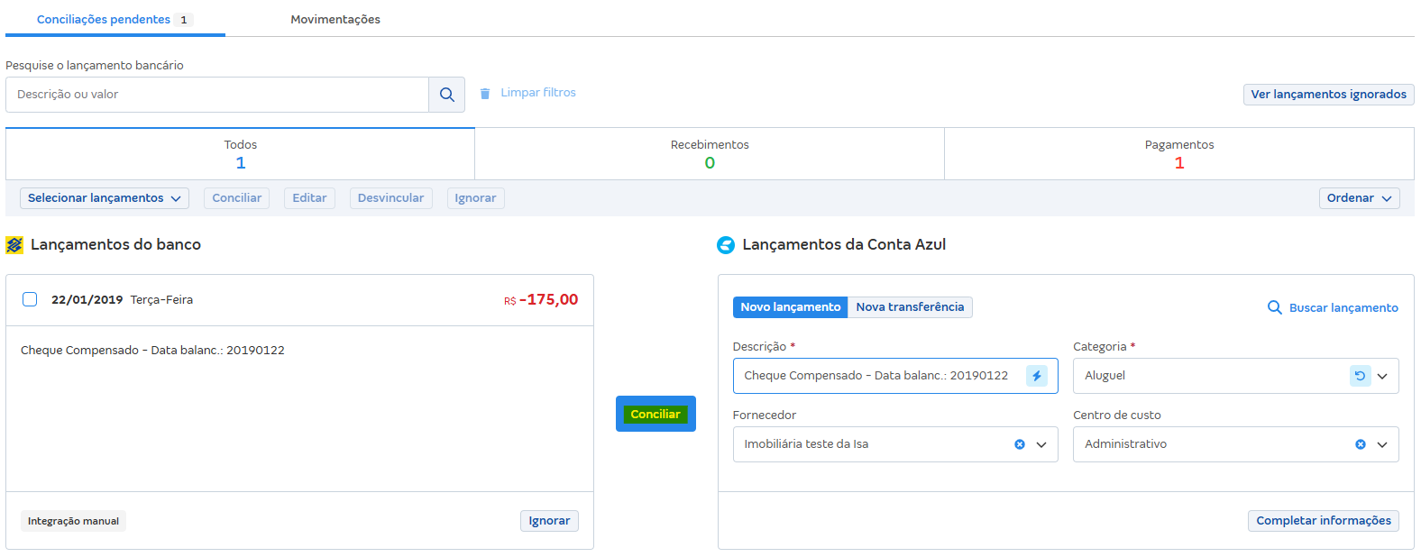This screenshot has height=557, width=1421.
Task: Open Selecionar lançamentos dropdown
Action: click(x=105, y=198)
